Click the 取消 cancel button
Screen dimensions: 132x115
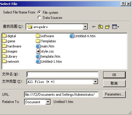[x=114, y=83]
